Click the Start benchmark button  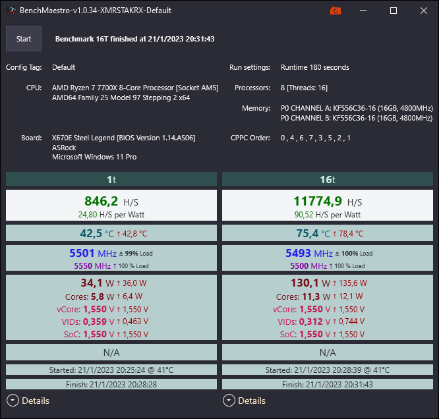click(x=24, y=39)
